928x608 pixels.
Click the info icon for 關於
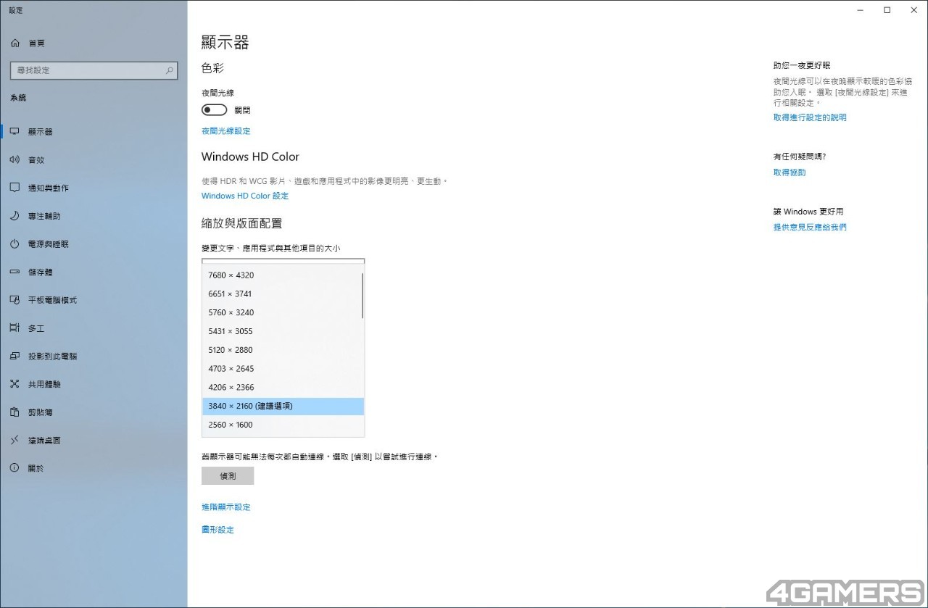[x=14, y=468]
